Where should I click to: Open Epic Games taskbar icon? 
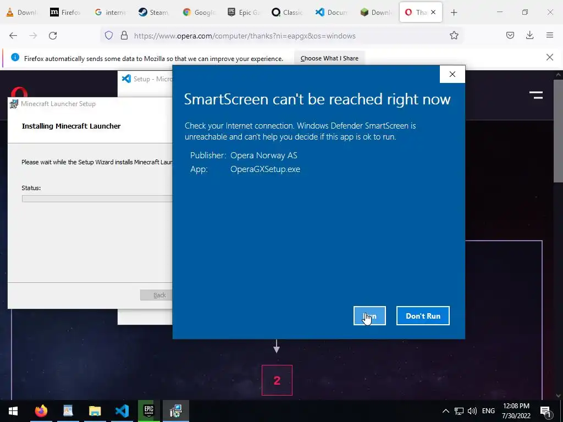point(148,411)
